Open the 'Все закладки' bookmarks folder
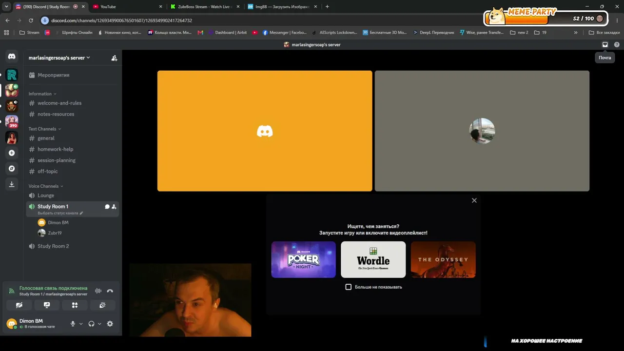The height and width of the screenshot is (351, 624). tap(604, 33)
